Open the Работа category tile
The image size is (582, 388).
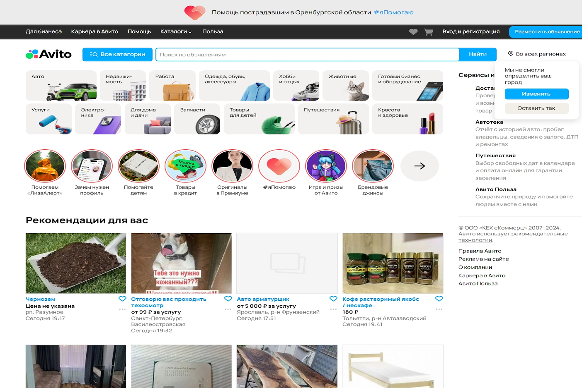pyautogui.click(x=172, y=86)
